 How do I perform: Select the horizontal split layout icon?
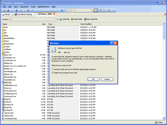pyautogui.click(x=100, y=10)
